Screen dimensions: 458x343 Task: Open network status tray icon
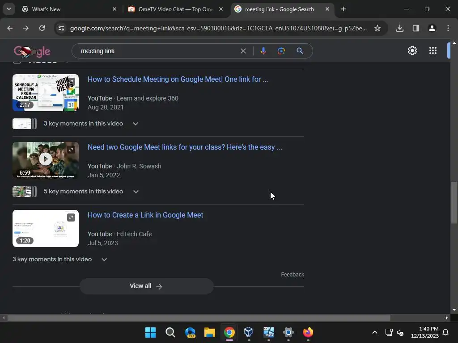click(389, 332)
